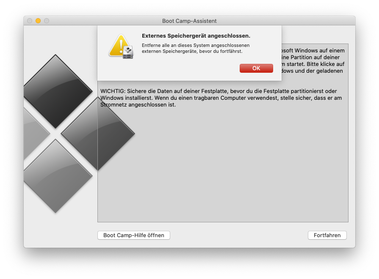Click the Boot Camp-Assistent window title

tap(189, 21)
